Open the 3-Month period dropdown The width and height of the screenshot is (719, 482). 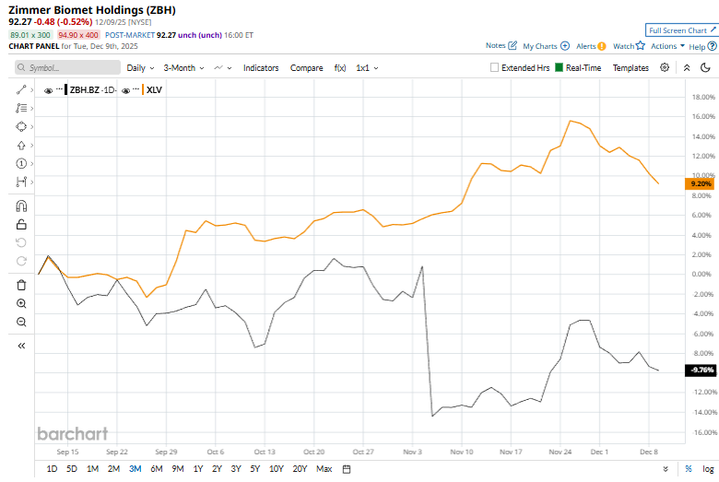(183, 68)
